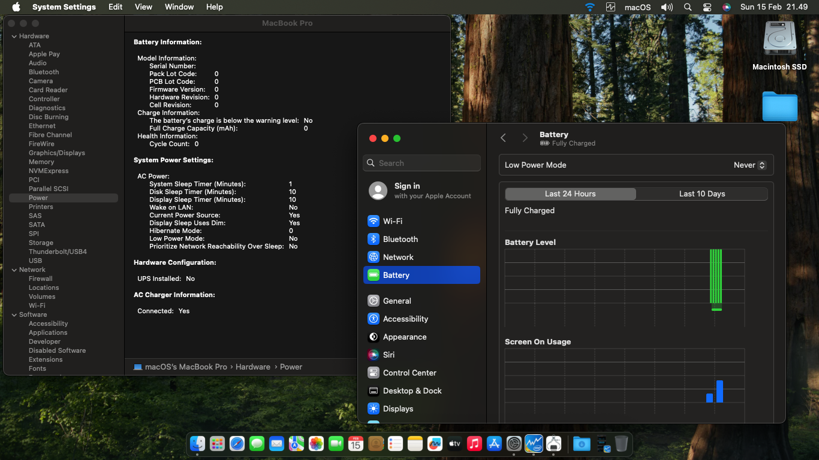Open Messages from the Dock
Image resolution: width=819 pixels, height=460 pixels.
tap(257, 443)
